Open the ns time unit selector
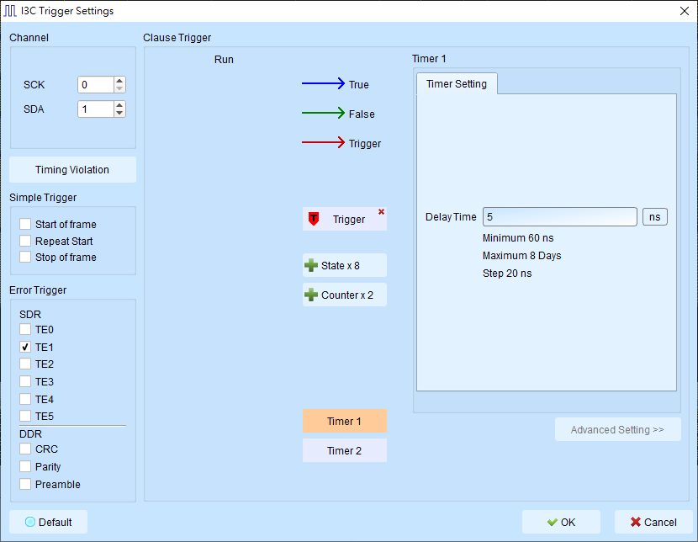This screenshot has width=698, height=542. point(655,217)
